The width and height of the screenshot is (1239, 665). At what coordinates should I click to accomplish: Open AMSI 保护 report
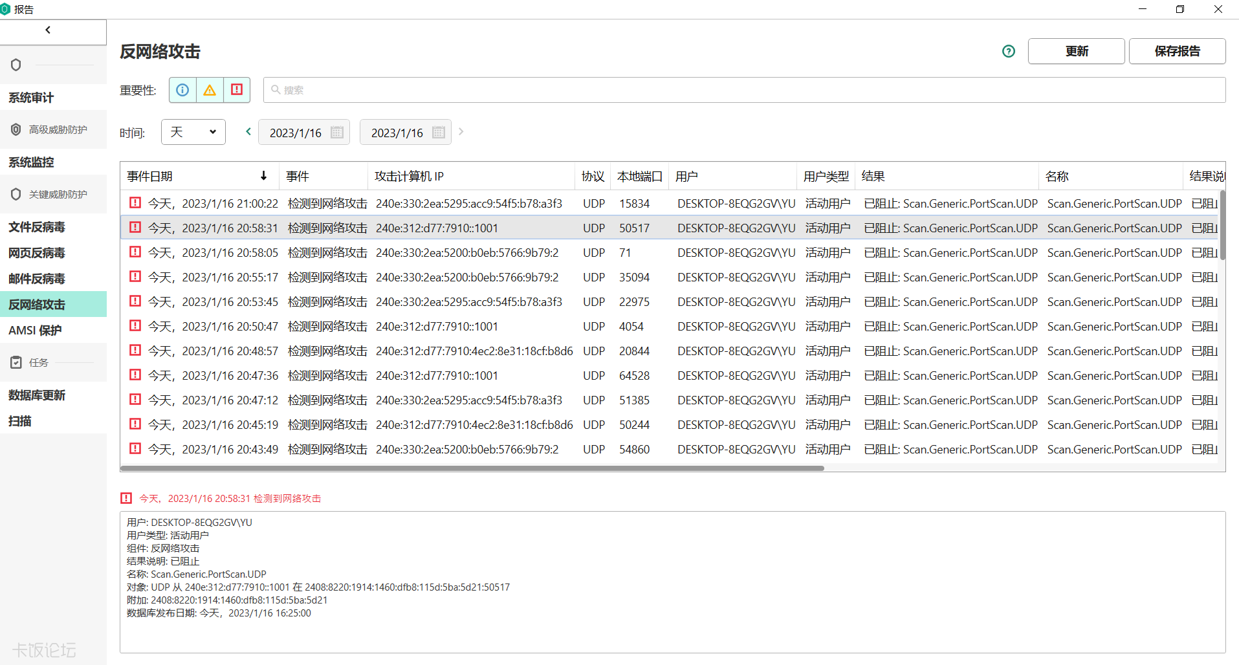[x=53, y=331]
